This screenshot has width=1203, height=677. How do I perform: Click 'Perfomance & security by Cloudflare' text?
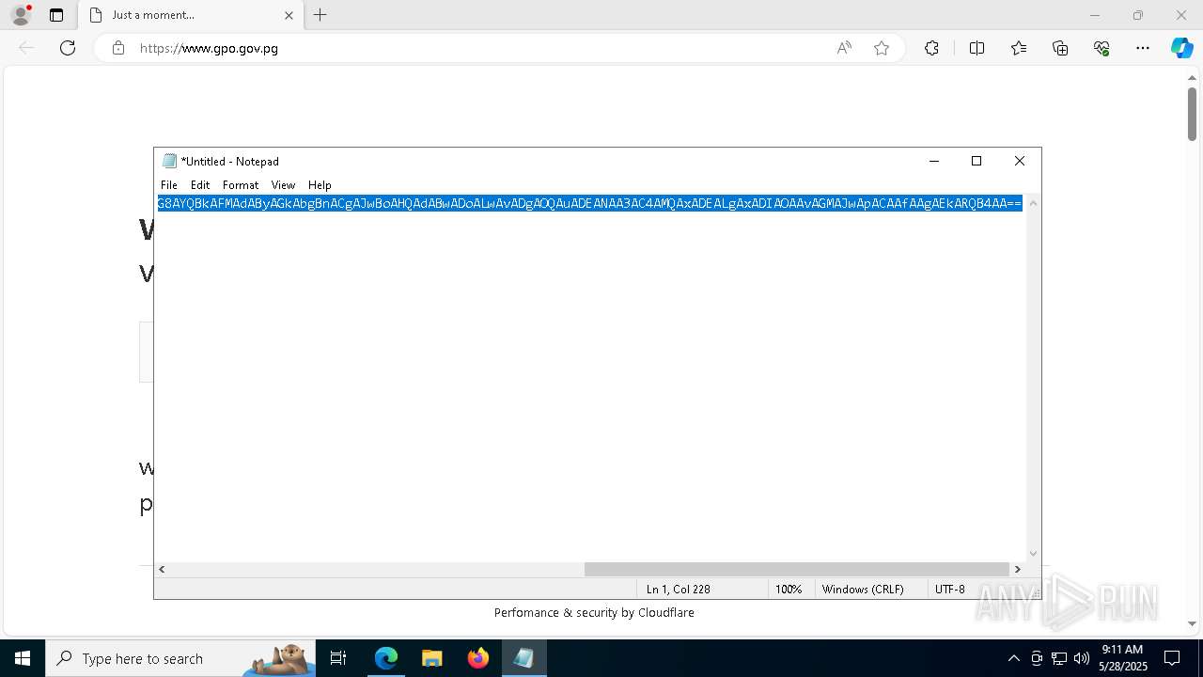[x=594, y=613]
